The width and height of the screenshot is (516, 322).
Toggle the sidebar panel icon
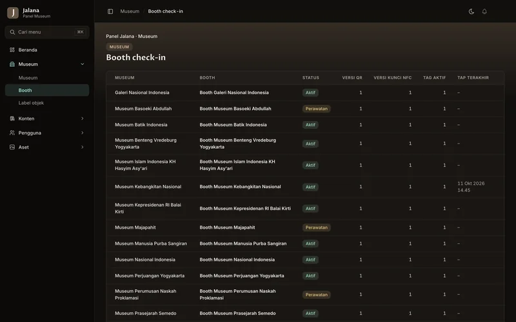110,12
